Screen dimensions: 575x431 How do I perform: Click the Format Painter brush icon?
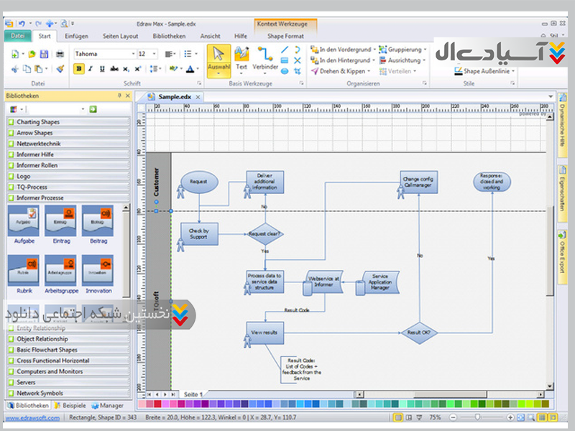pyautogui.click(x=60, y=69)
